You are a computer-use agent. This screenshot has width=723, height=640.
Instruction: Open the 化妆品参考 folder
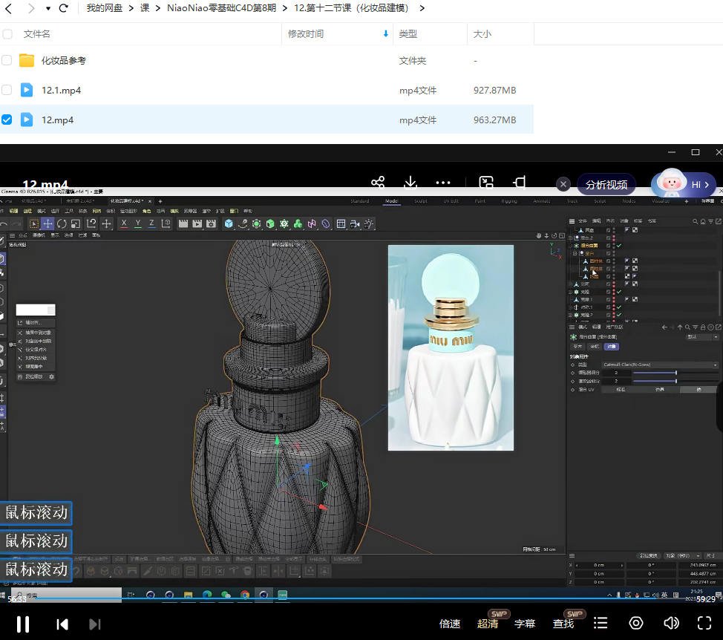coord(62,61)
